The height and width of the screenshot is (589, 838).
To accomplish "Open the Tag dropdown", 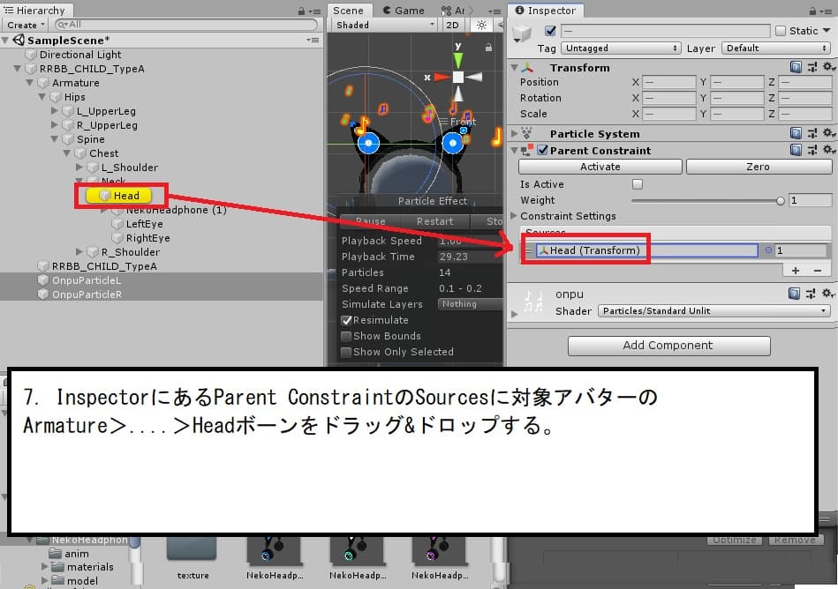I will pyautogui.click(x=621, y=48).
